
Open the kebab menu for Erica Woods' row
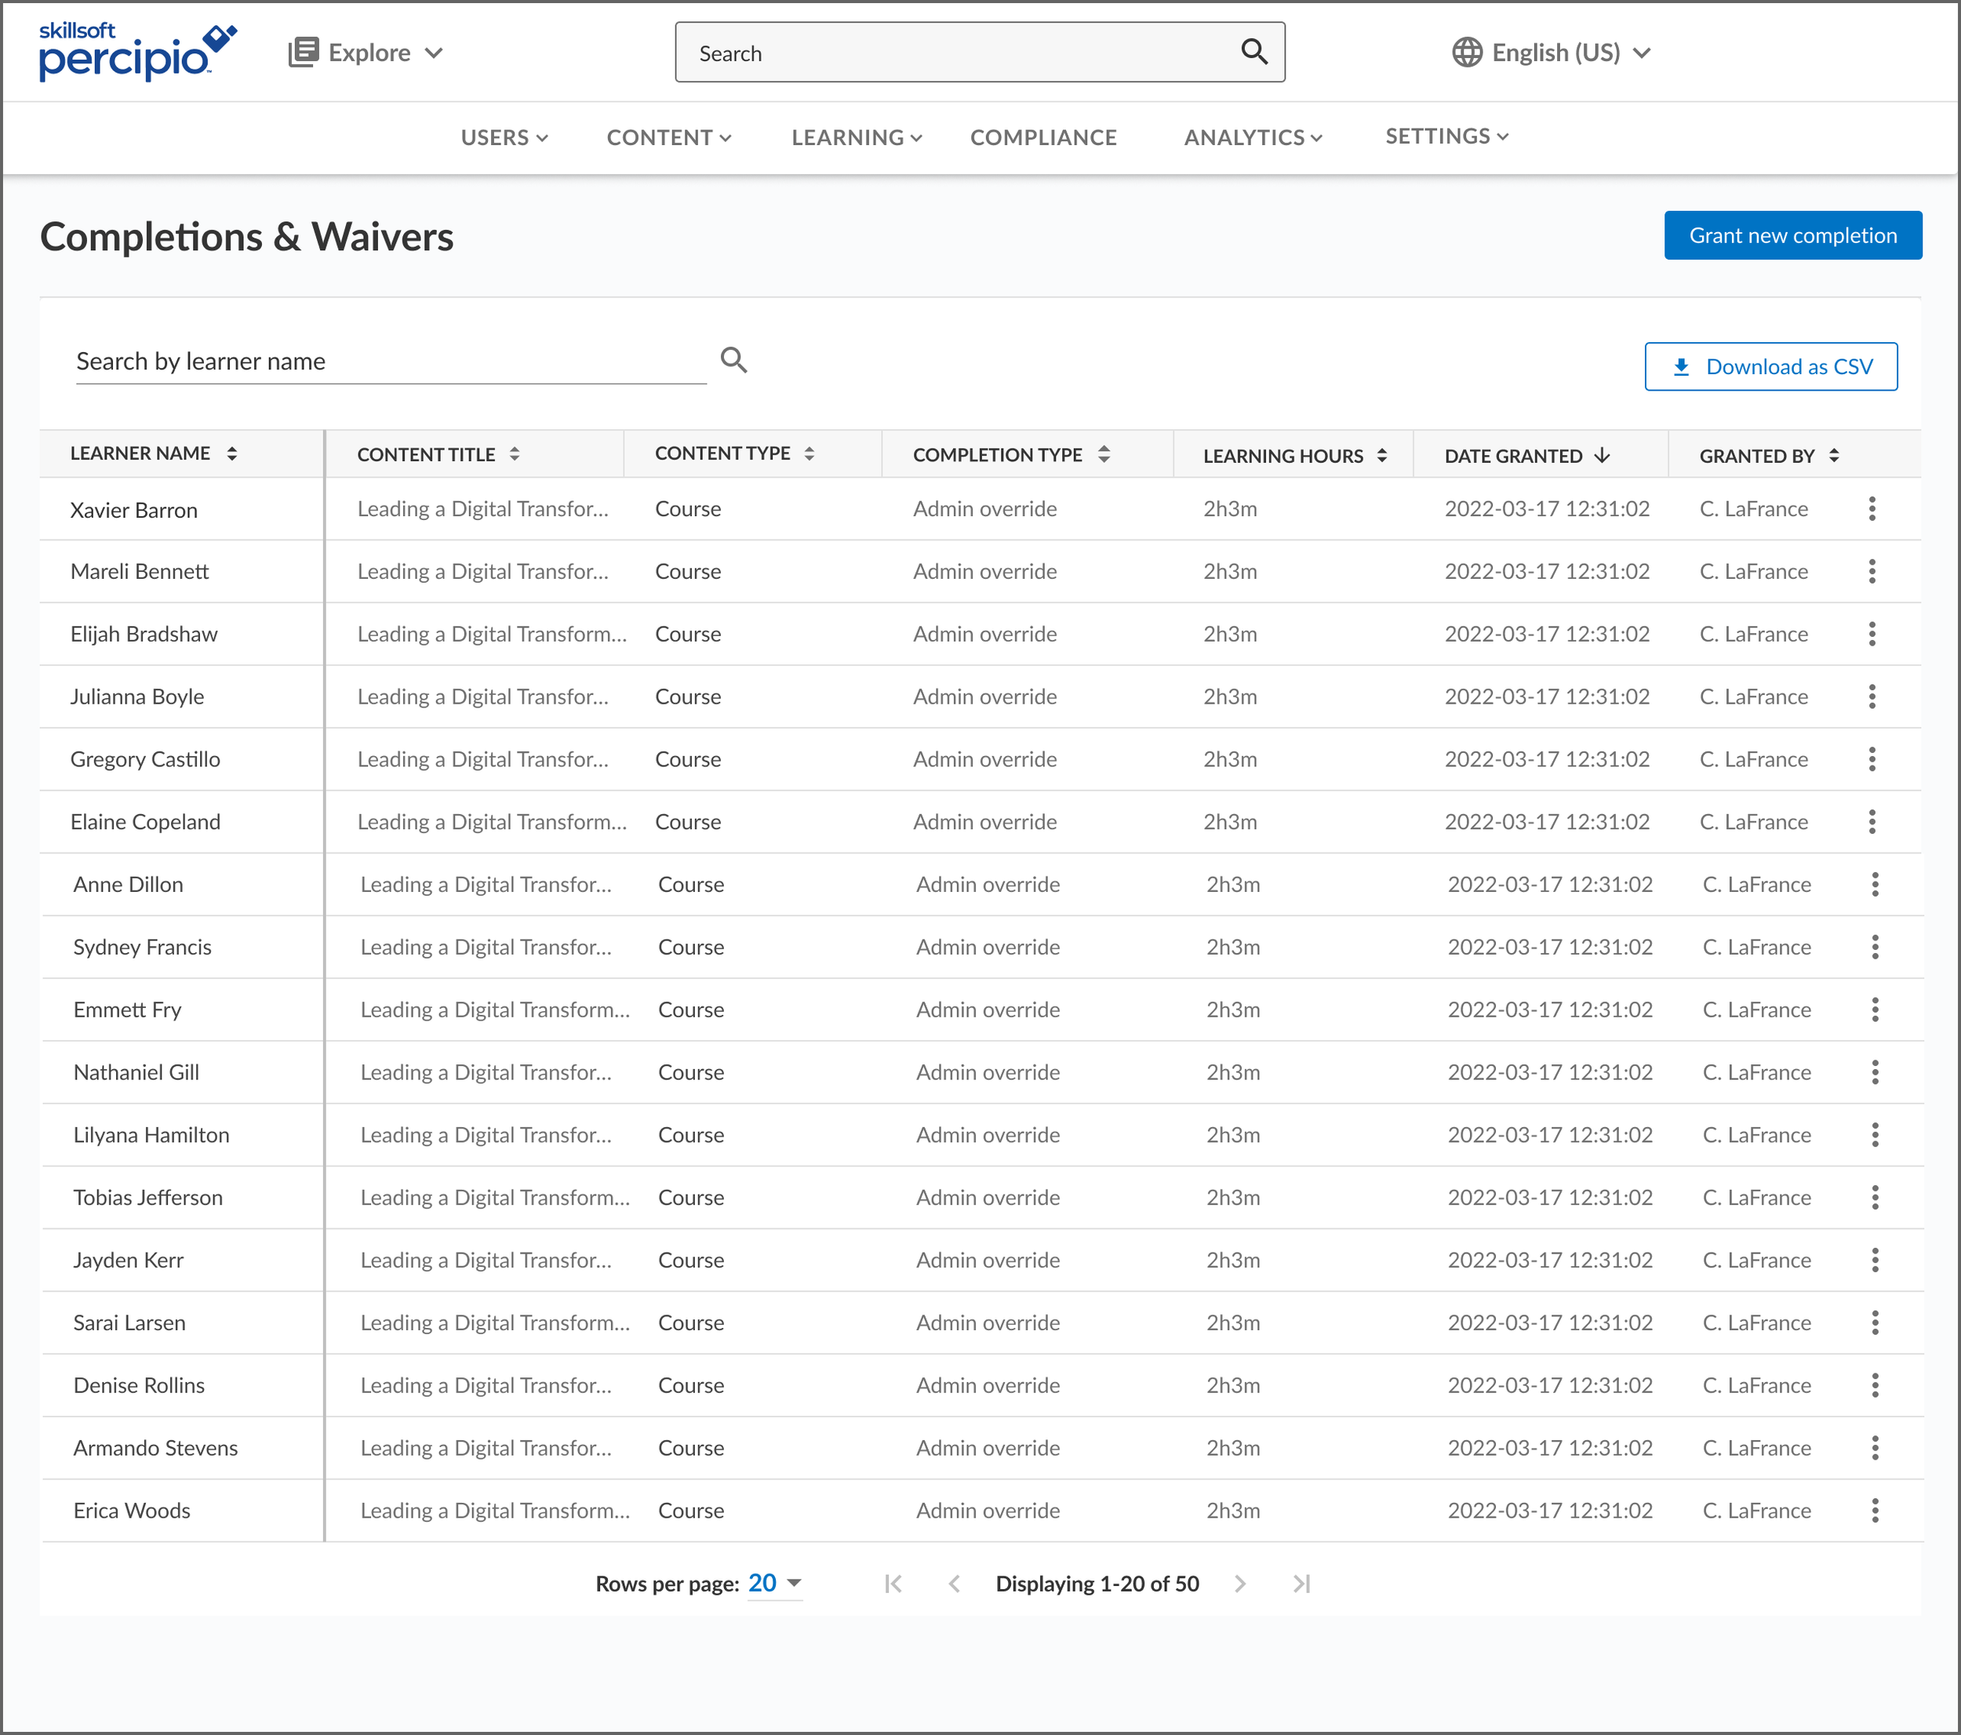(x=1874, y=1511)
